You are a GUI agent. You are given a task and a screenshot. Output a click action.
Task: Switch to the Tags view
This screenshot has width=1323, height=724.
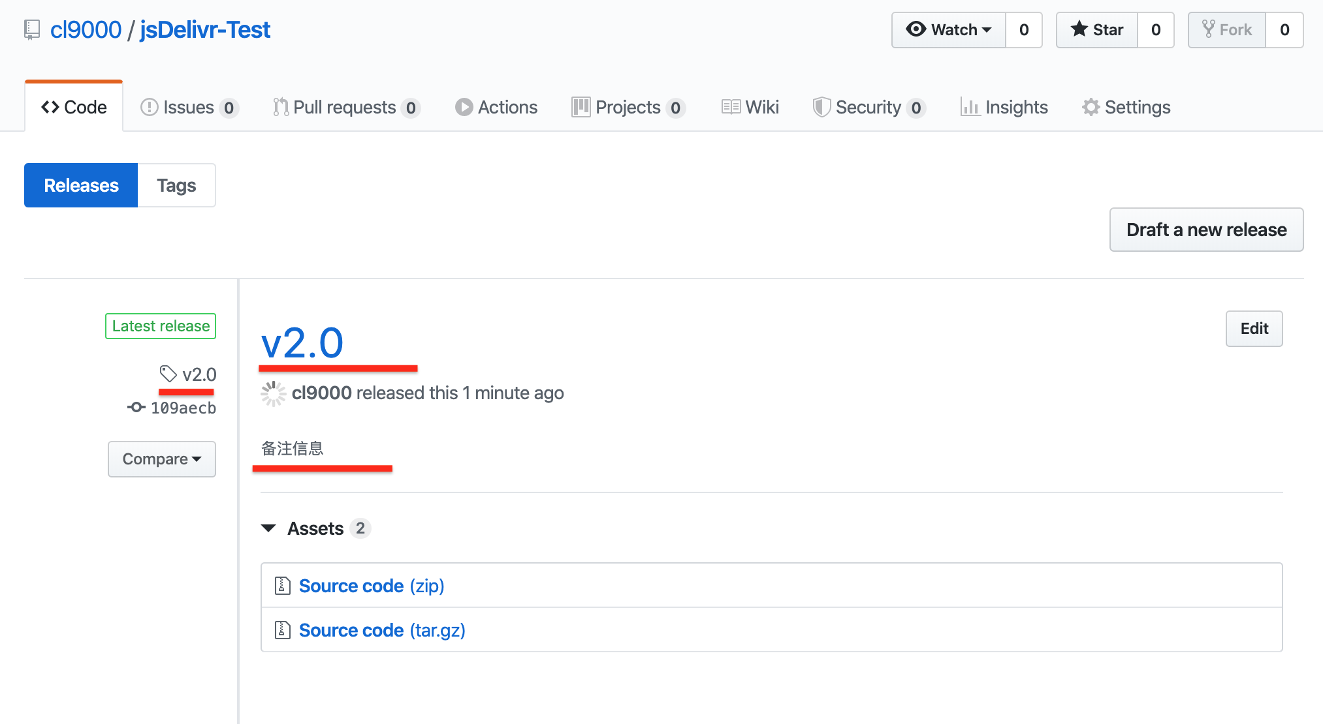click(176, 185)
